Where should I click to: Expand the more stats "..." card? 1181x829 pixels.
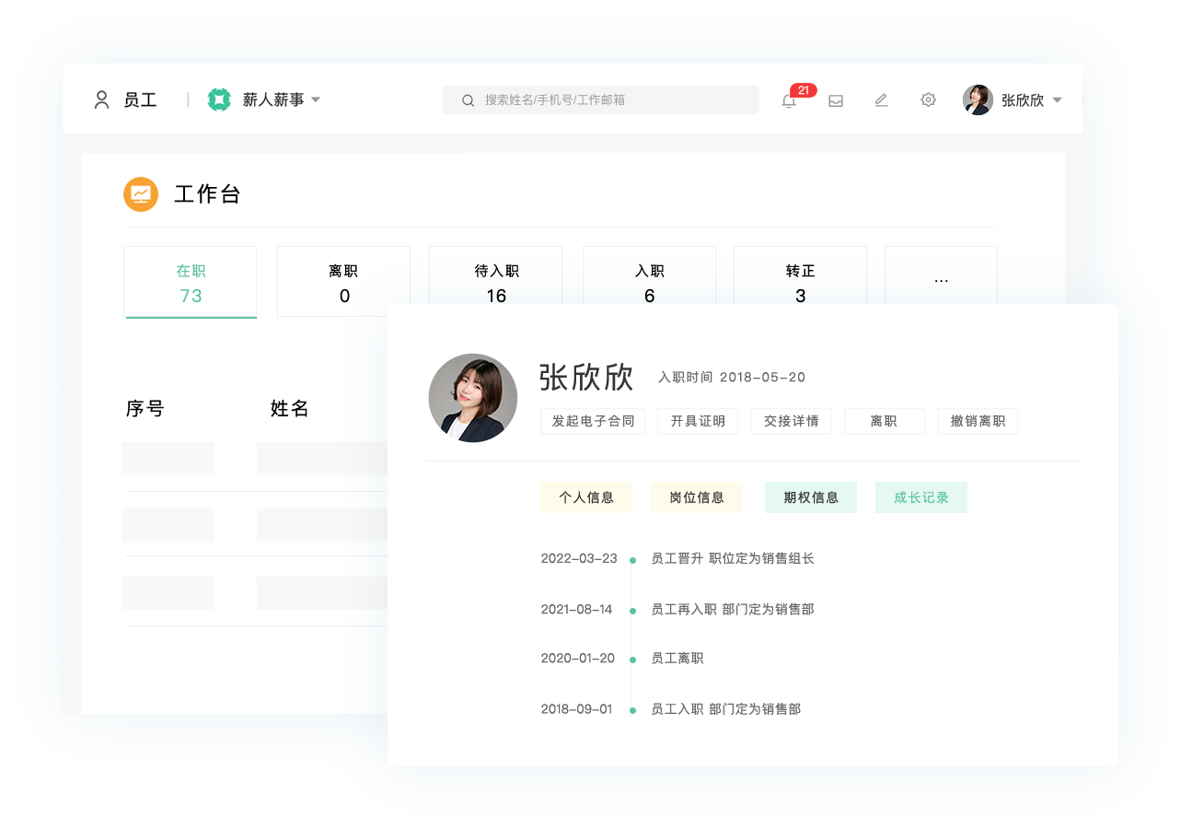click(x=941, y=281)
